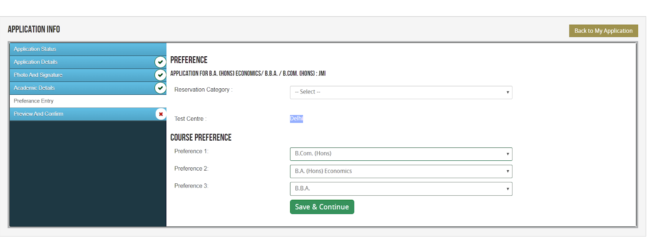Screen dimensions: 649x239
Task: Click the highlighted Delhi test centre text
Action: pyautogui.click(x=297, y=119)
